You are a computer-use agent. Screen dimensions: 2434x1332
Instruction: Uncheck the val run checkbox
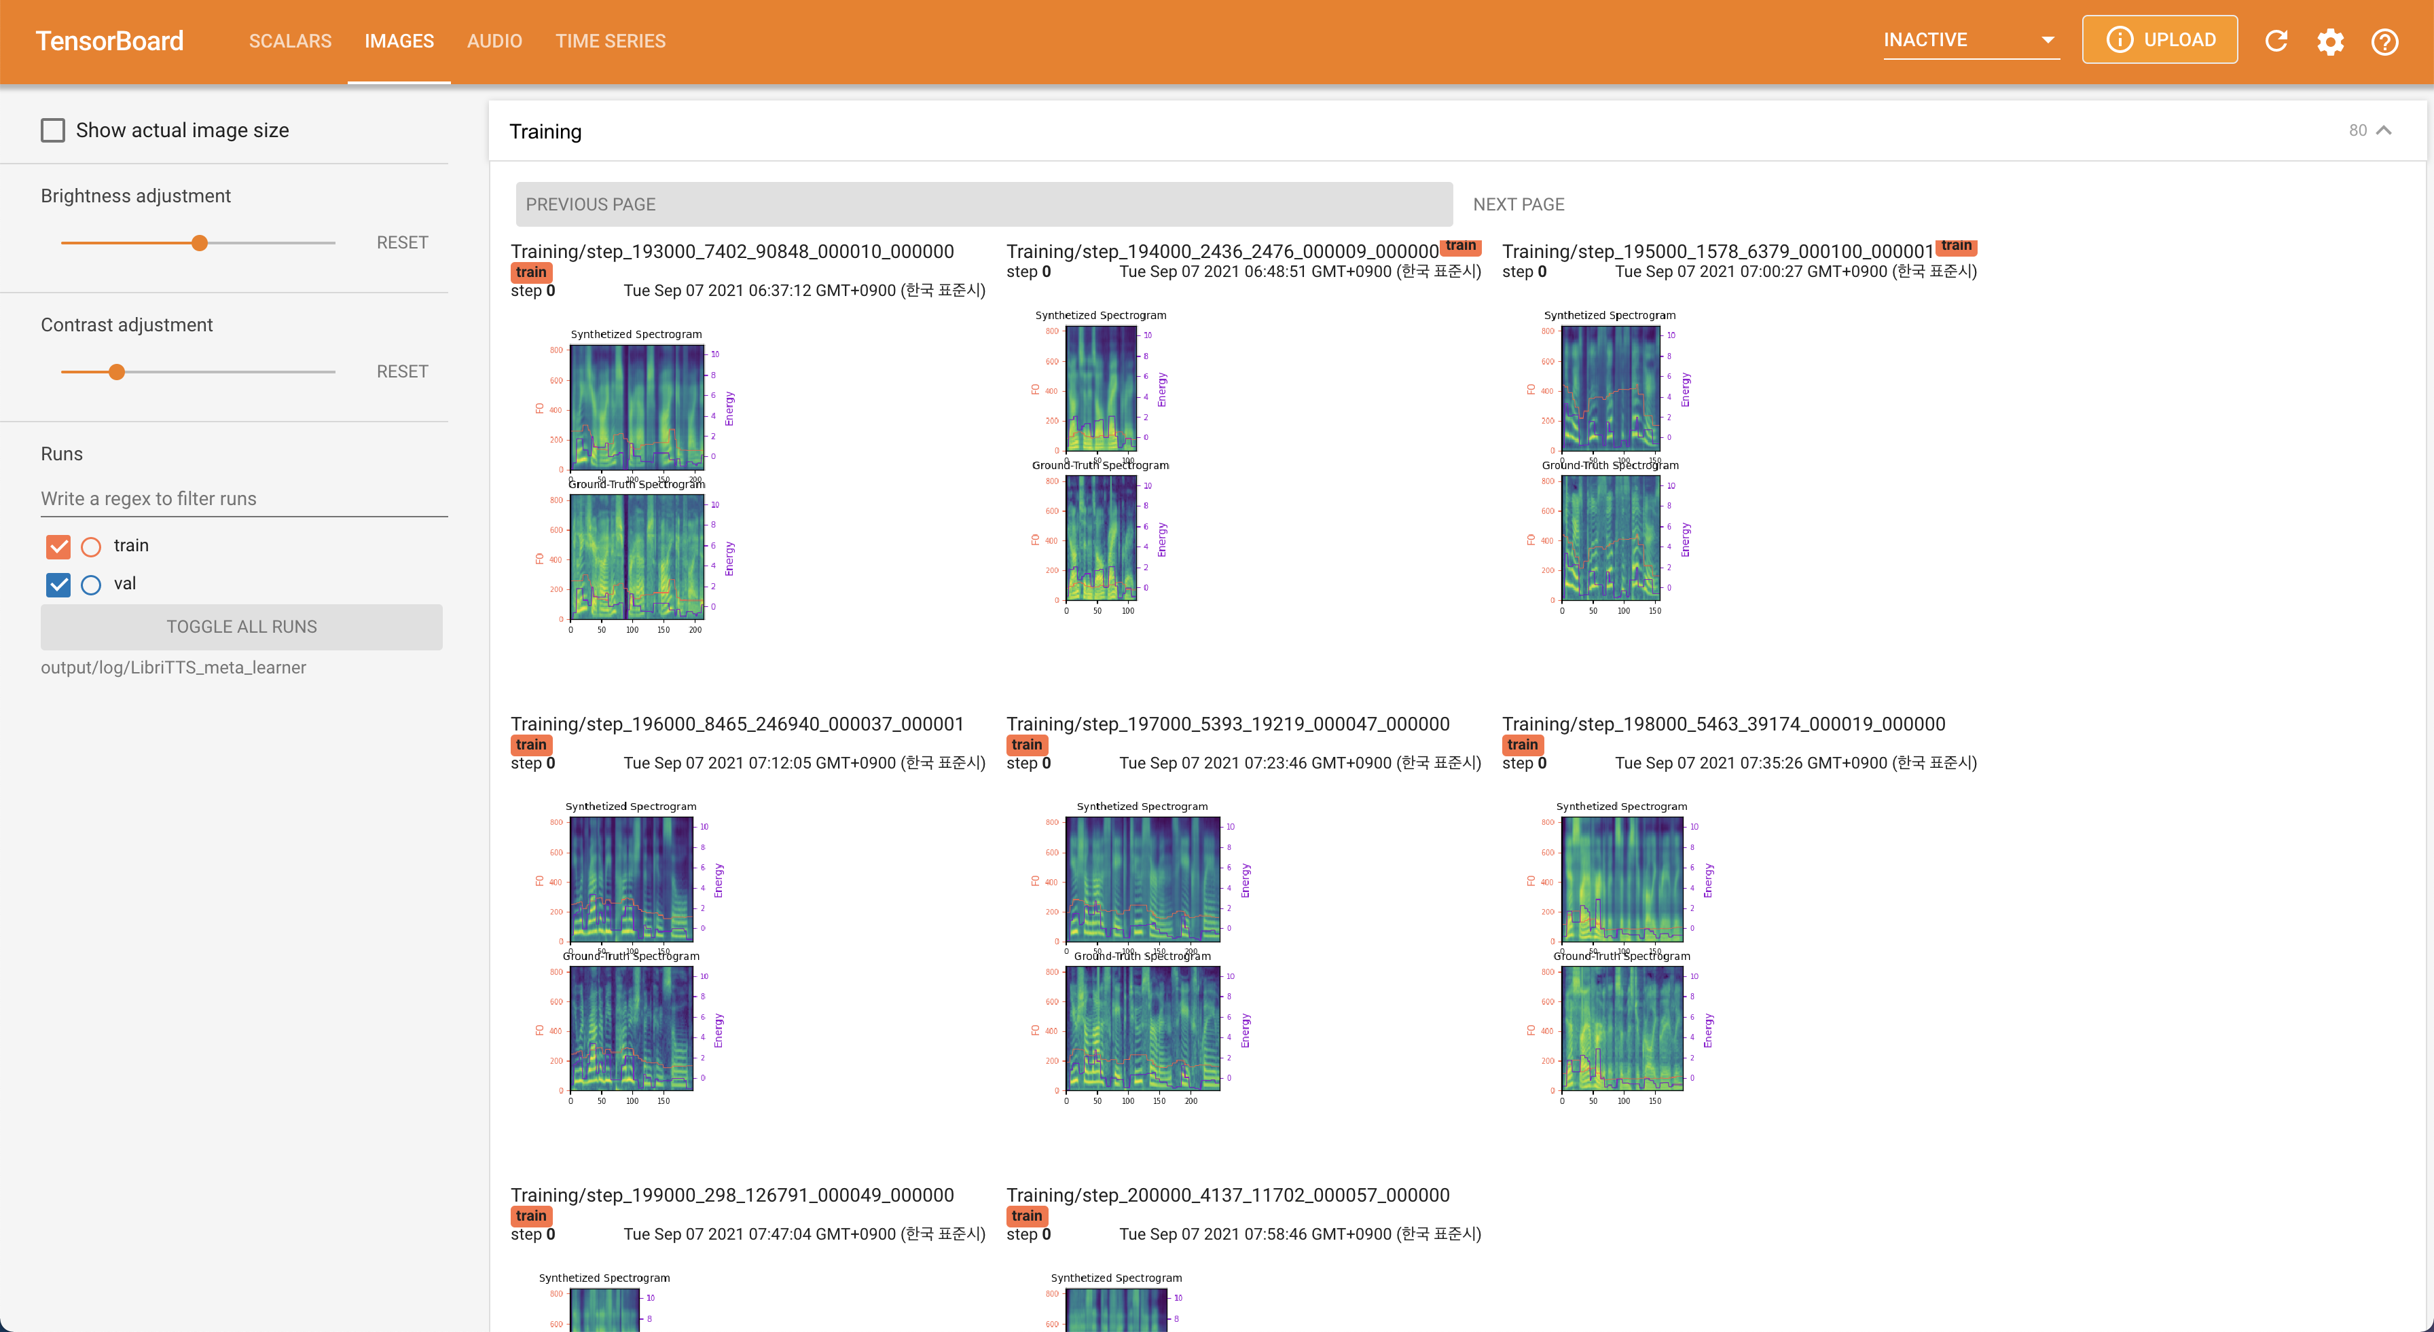(58, 585)
